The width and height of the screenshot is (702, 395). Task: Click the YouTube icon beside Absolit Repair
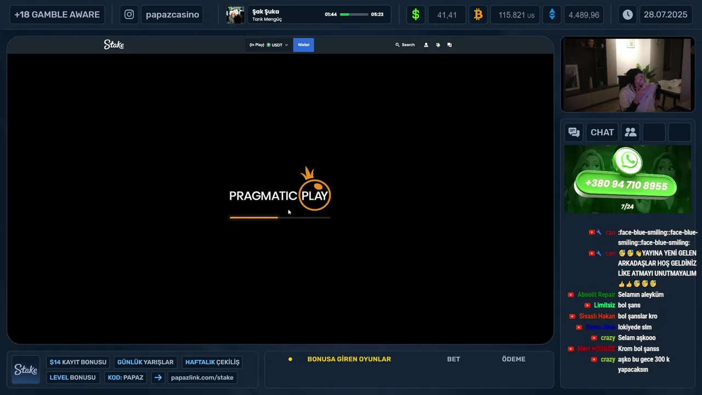point(571,295)
